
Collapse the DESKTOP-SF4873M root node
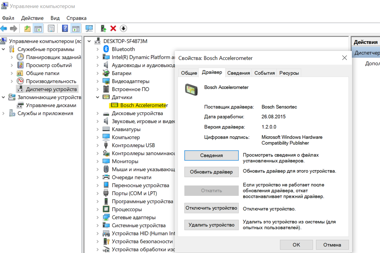click(89, 41)
